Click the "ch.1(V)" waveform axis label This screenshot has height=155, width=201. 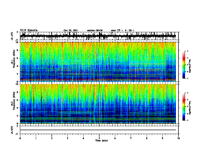12,36
